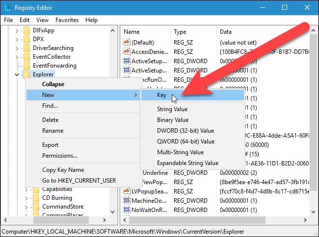Select the EventForwarding tree item
The height and width of the screenshot is (237, 319).
(54, 66)
